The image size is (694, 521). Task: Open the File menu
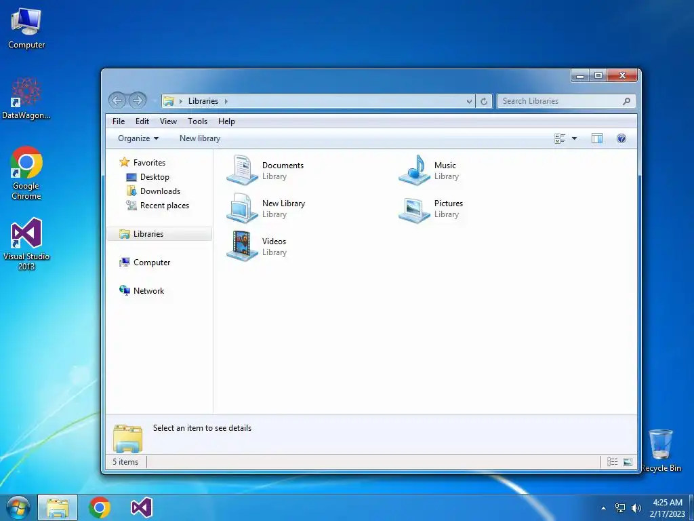click(x=119, y=121)
